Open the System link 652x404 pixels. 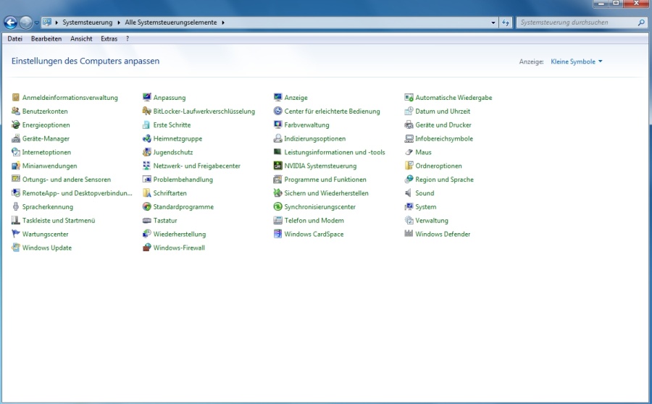[x=426, y=207]
